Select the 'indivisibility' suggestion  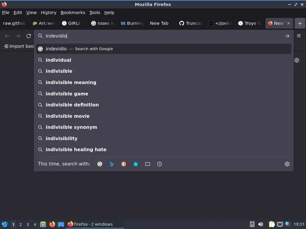pyautogui.click(x=164, y=138)
